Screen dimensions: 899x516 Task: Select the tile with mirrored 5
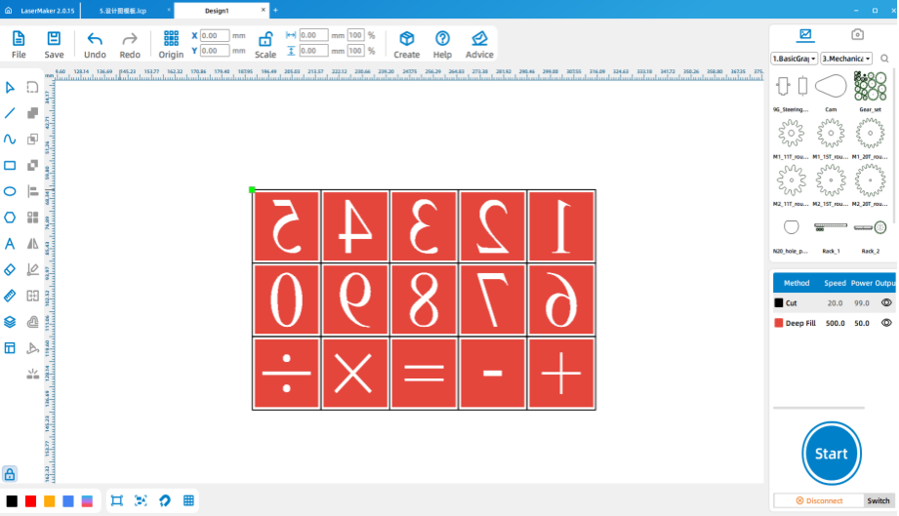(x=286, y=226)
